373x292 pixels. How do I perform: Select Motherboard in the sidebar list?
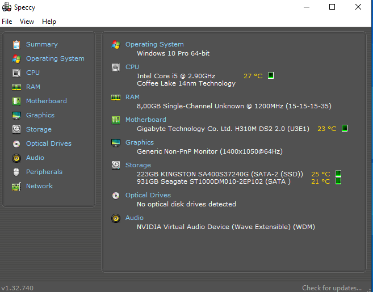[46, 101]
